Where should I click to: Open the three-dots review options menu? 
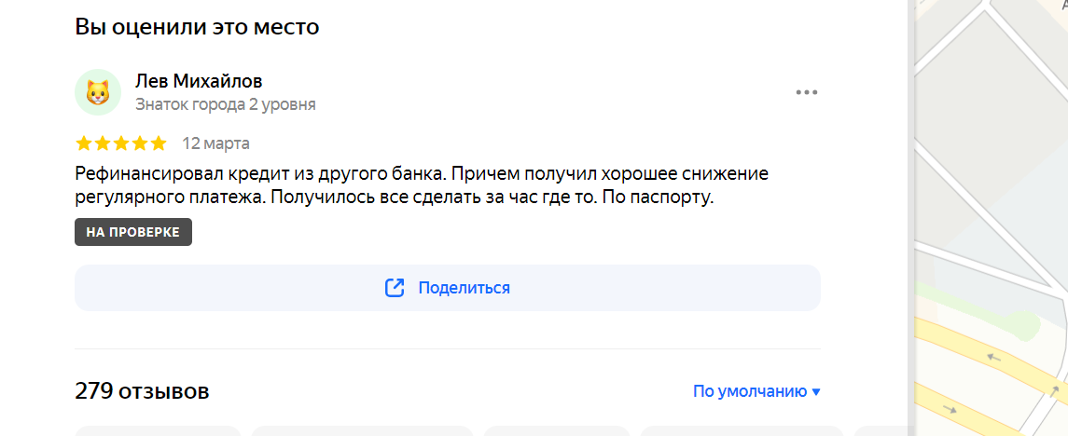[807, 92]
